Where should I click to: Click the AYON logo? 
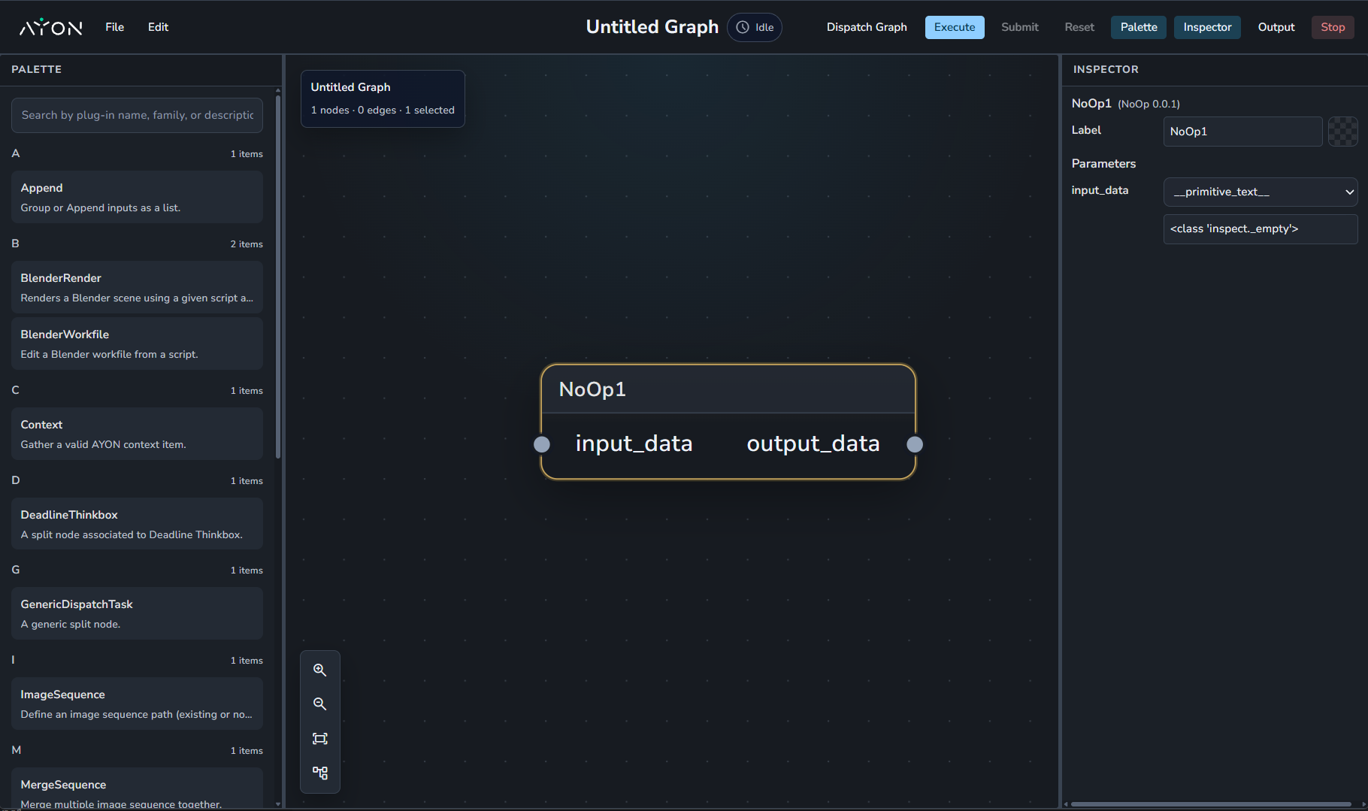pyautogui.click(x=50, y=27)
